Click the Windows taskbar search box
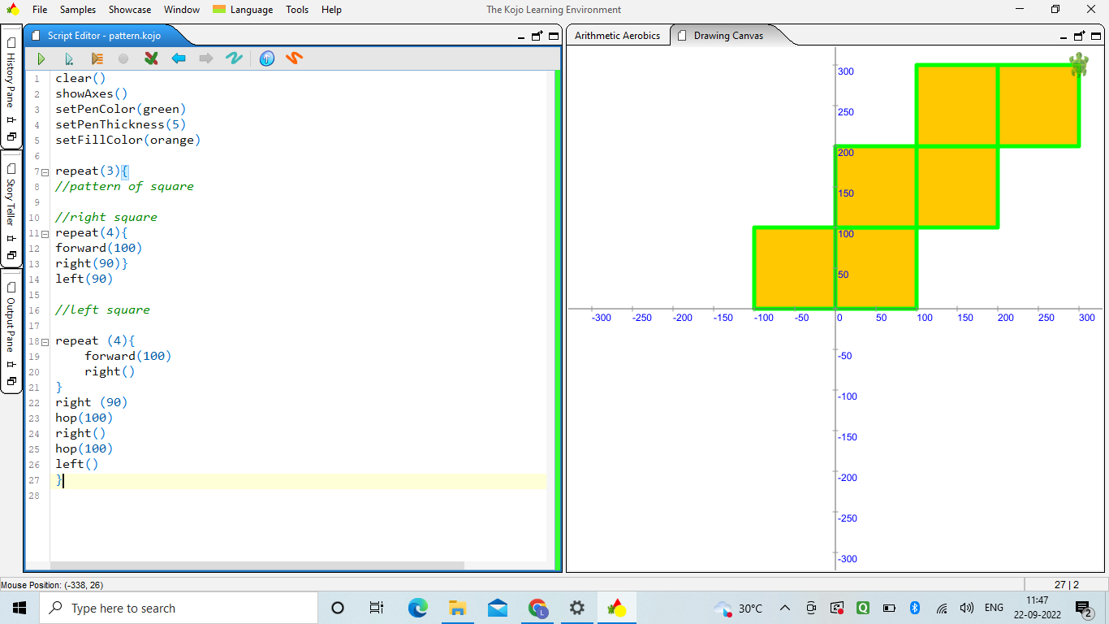 click(179, 608)
